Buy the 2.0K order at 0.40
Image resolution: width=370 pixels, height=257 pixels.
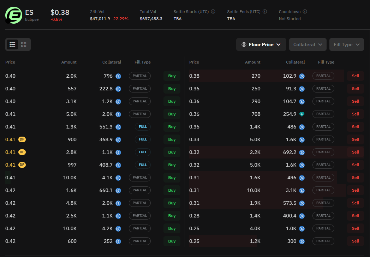(172, 76)
